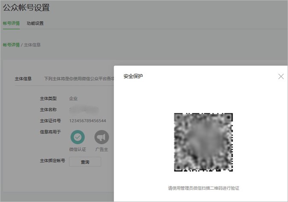The height and width of the screenshot is (202, 288).
Task: Click the 主体类型 label
Action: click(x=48, y=98)
